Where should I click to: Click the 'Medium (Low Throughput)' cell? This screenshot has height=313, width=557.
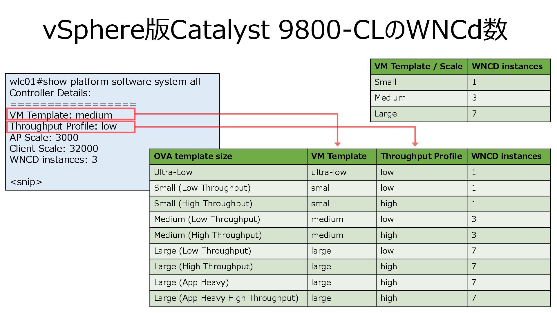click(207, 219)
